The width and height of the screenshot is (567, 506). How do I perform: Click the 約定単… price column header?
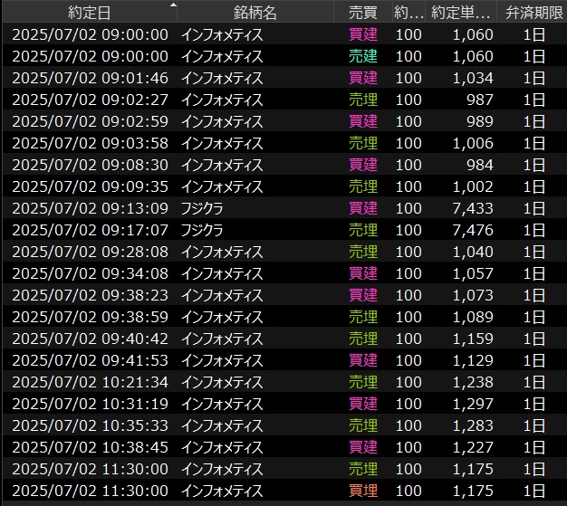(461, 13)
